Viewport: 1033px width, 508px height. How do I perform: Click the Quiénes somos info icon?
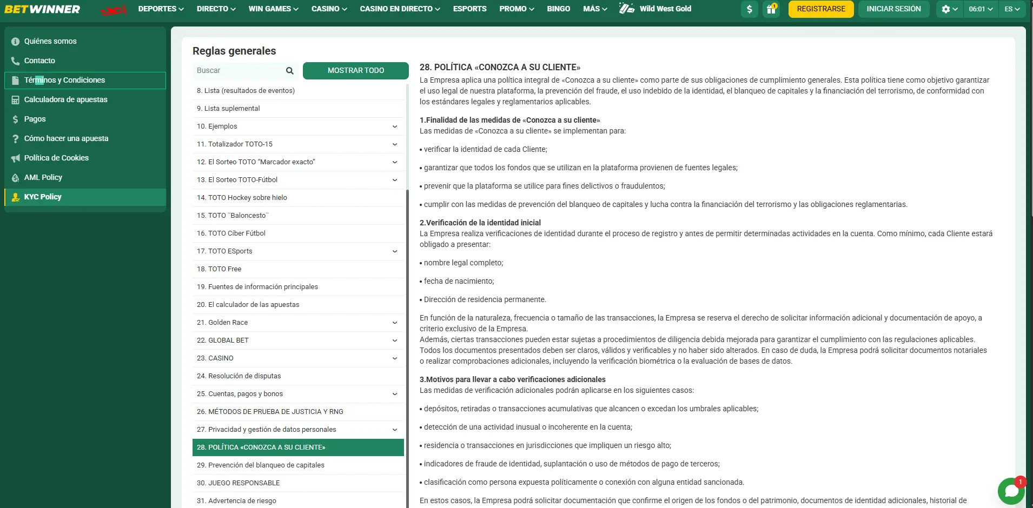[15, 42]
